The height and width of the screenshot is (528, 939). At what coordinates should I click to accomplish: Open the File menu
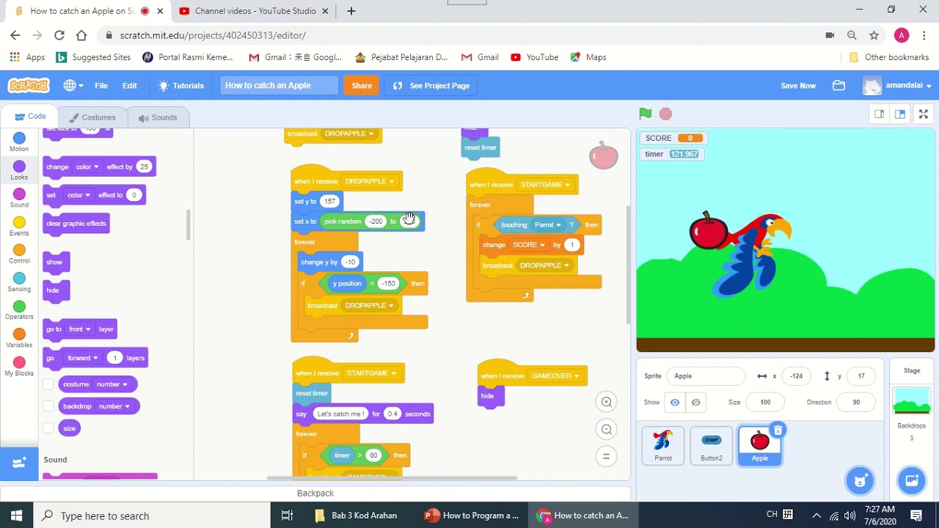(101, 86)
